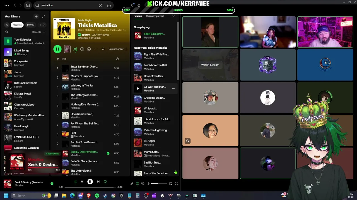Skip to previous track
Screen dimensions: 357x200
point(82,182)
